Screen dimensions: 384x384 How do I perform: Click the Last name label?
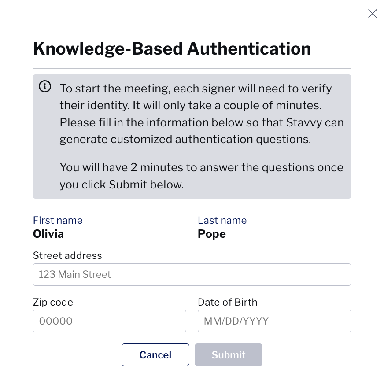(x=222, y=220)
